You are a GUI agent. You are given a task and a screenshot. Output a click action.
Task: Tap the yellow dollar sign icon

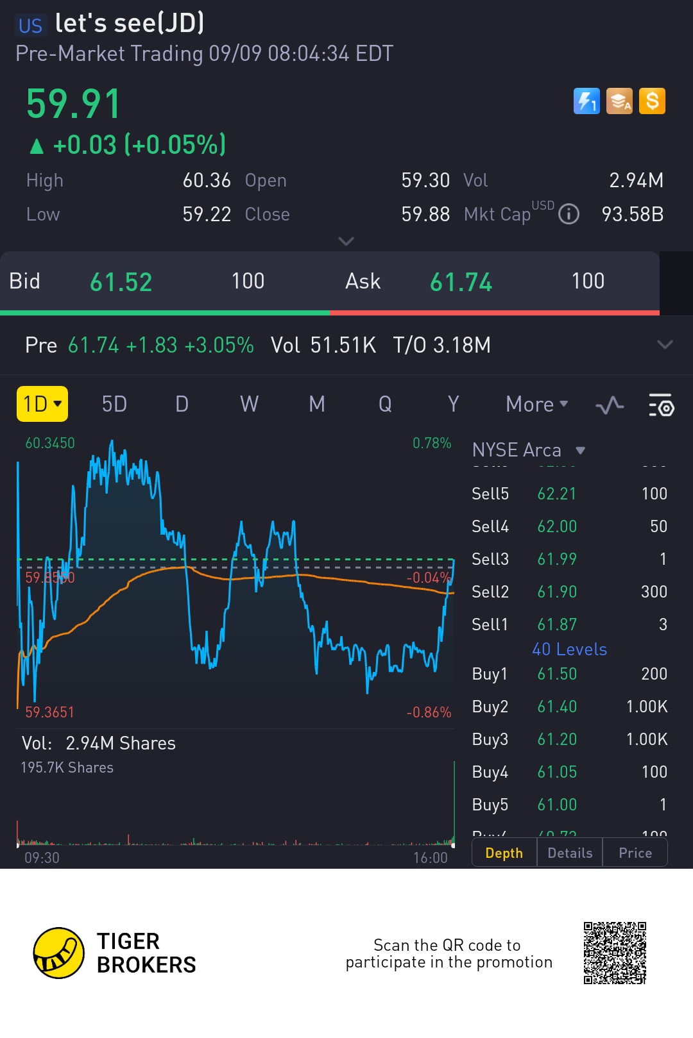click(x=652, y=101)
